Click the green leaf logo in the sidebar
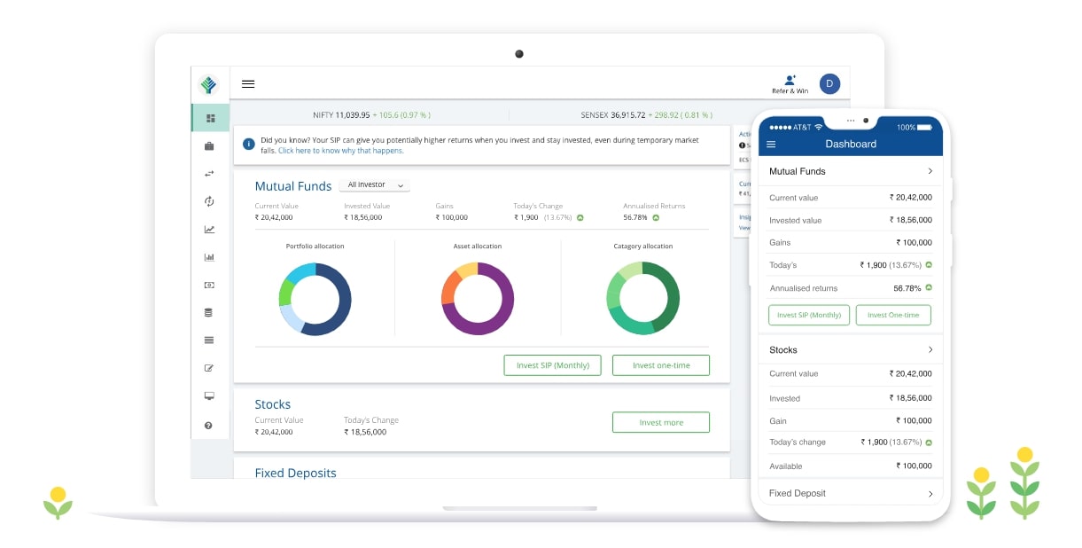Viewport: 1082px width, 548px height. [209, 85]
